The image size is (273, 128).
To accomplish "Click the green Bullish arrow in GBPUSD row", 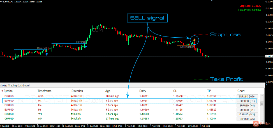I will pyautogui.click(x=72, y=118).
